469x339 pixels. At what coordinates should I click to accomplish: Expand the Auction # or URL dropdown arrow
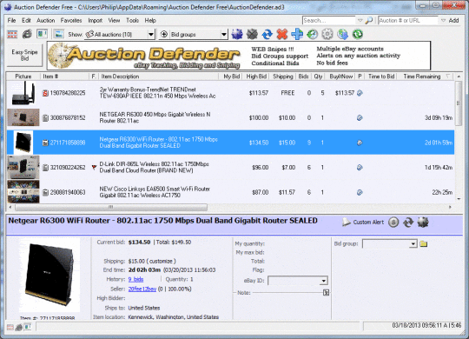pos(443,20)
